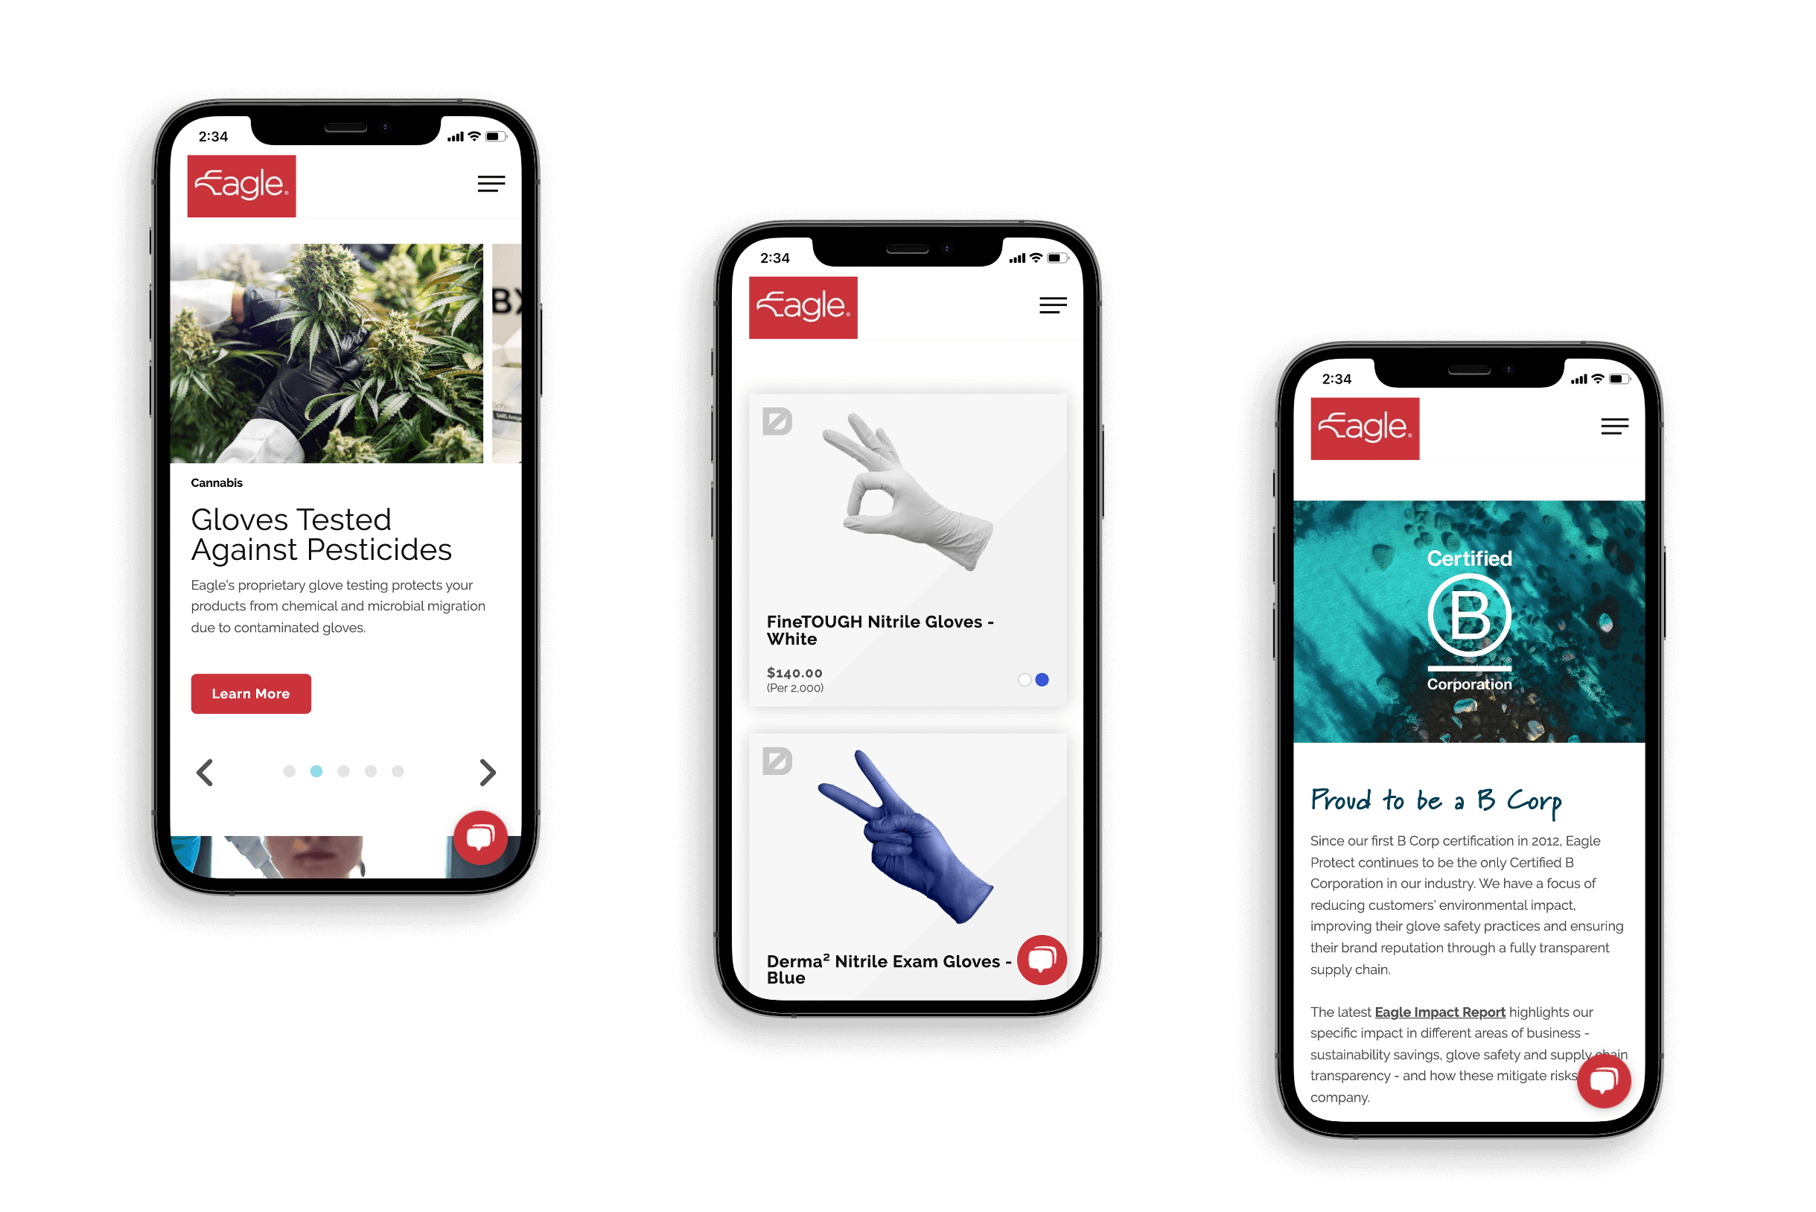Click the carousel previous arrow button
Viewport: 1816px width, 1212px height.
click(x=206, y=771)
